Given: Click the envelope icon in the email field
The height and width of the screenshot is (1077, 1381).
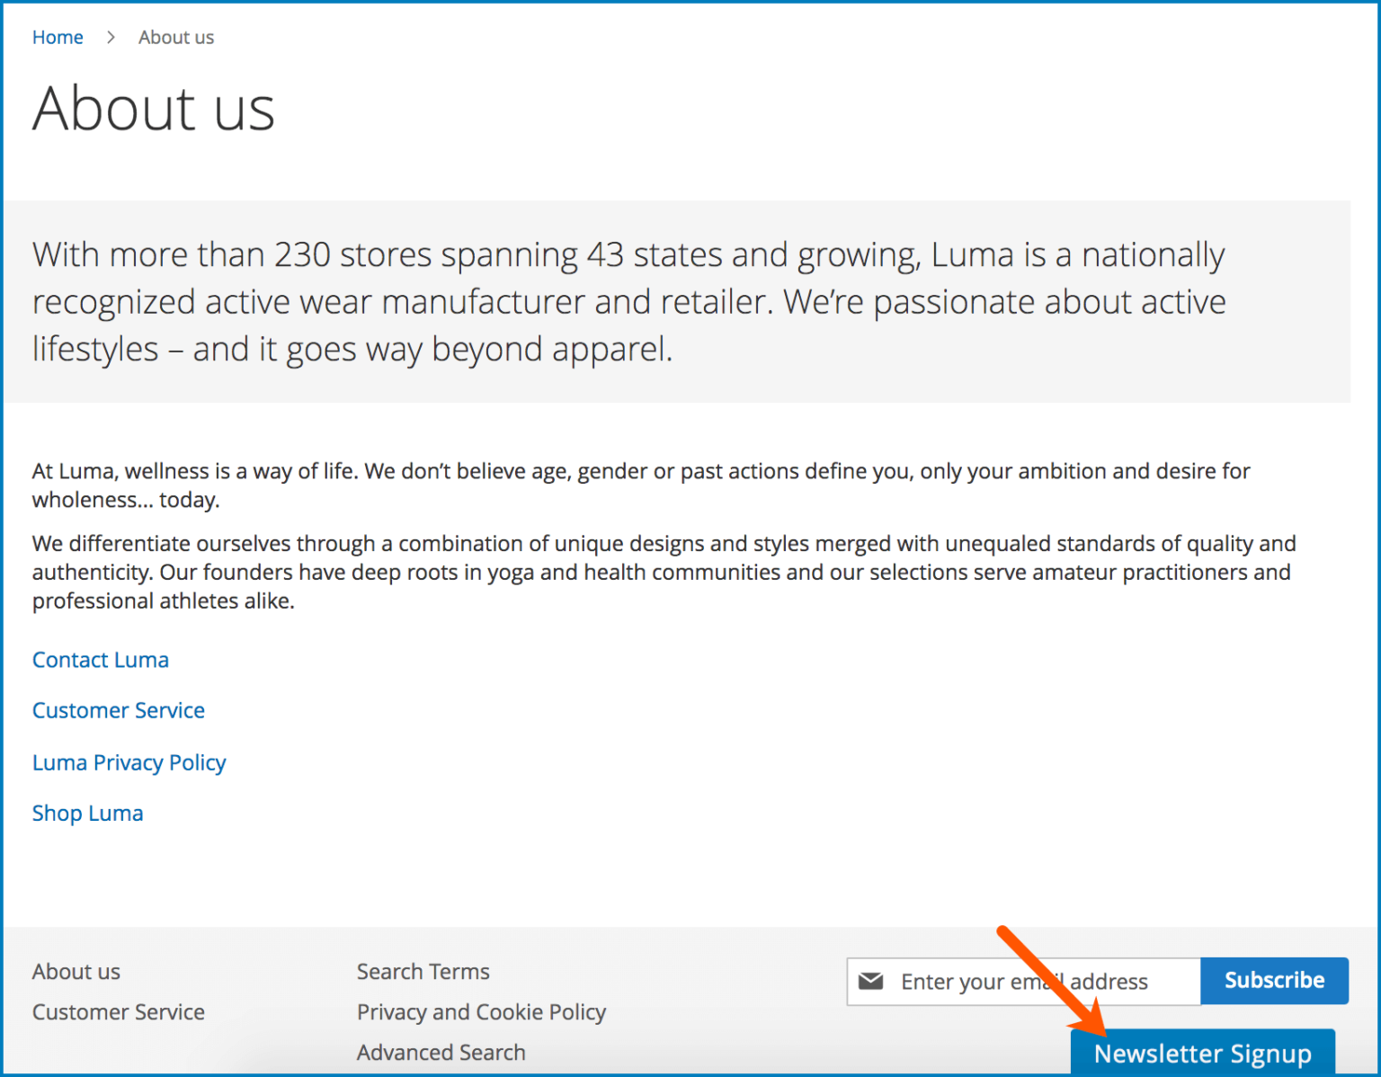Looking at the screenshot, I should tap(870, 981).
